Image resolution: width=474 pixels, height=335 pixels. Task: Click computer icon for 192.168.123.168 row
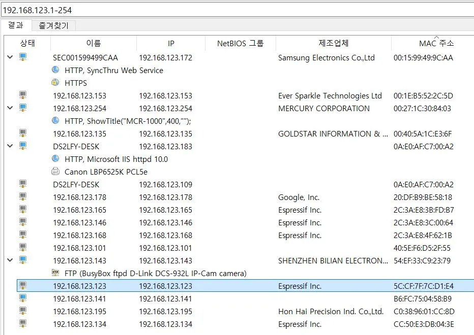coord(23,234)
